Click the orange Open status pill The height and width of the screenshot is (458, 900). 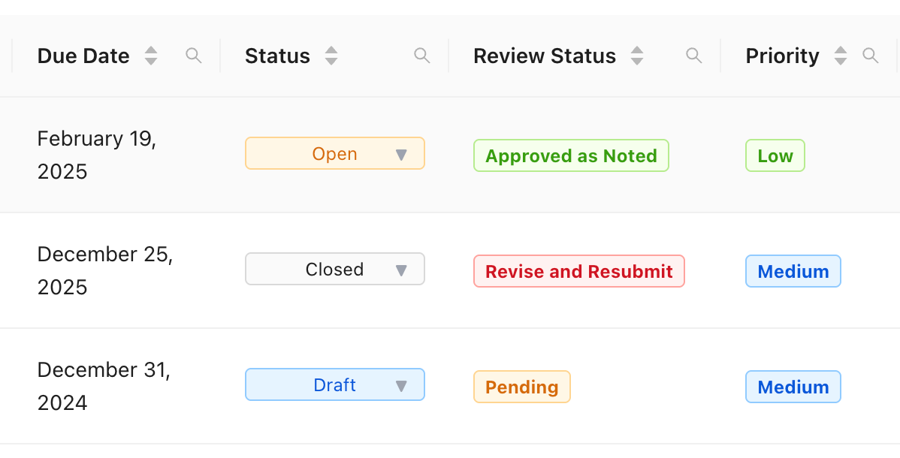click(x=335, y=153)
